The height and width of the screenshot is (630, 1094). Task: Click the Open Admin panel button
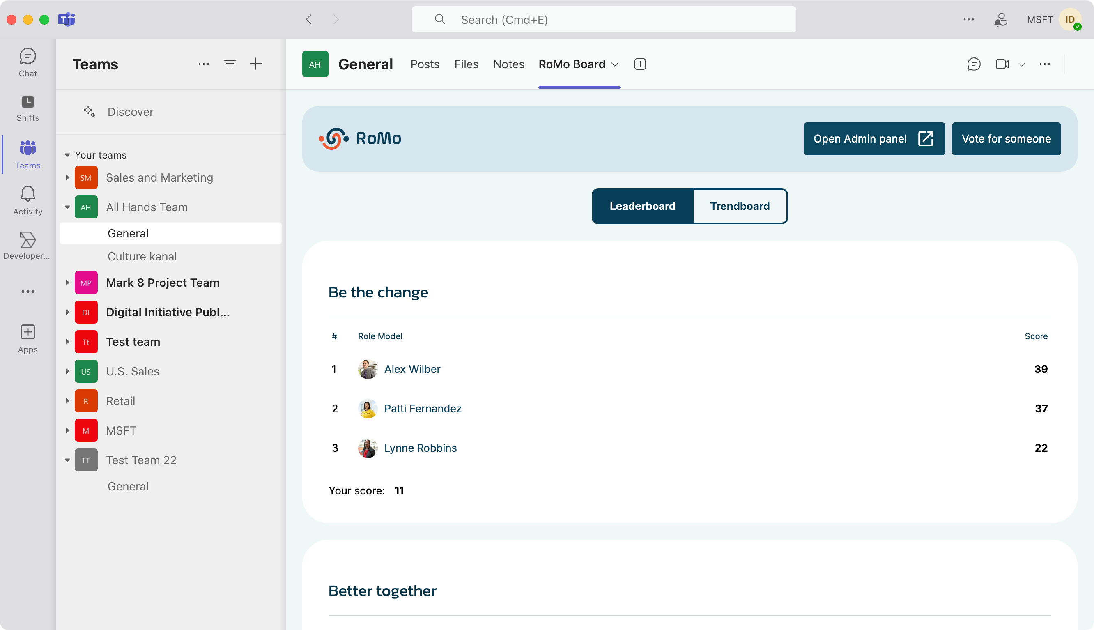click(874, 139)
